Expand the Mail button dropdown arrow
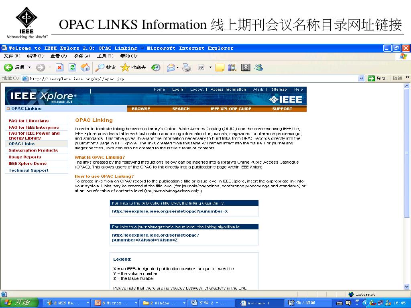 coord(177,67)
